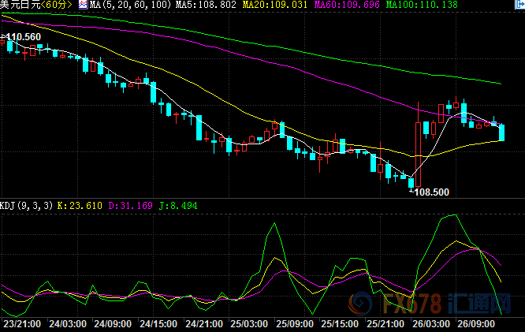This screenshot has width=525, height=332.
Task: Click the 25/15:00 time axis label
Action: click(x=340, y=324)
